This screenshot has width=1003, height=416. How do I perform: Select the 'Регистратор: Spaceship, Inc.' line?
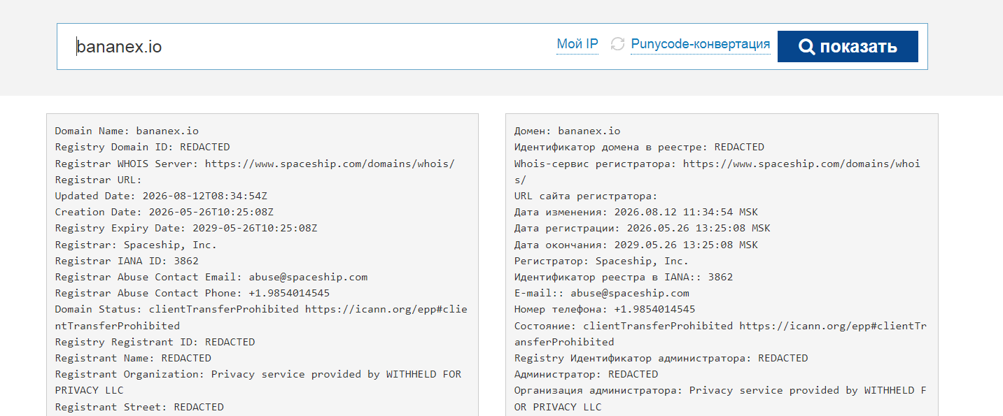(602, 261)
